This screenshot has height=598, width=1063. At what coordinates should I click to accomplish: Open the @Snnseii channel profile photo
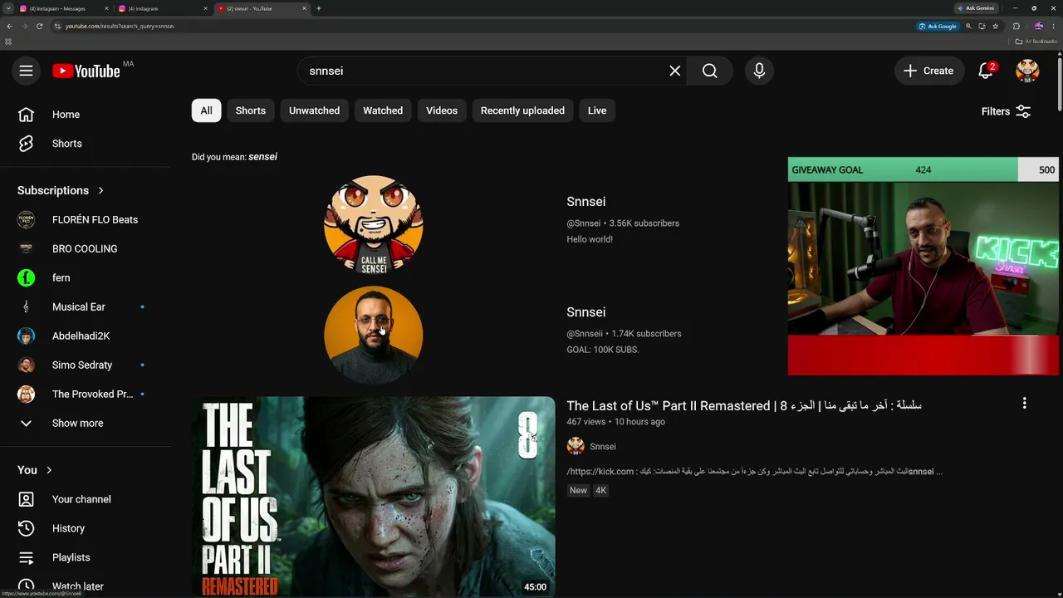pos(374,335)
